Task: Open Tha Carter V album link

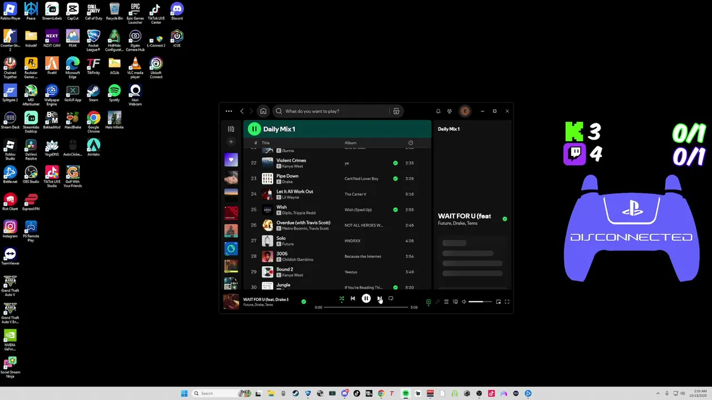Action: (x=355, y=194)
